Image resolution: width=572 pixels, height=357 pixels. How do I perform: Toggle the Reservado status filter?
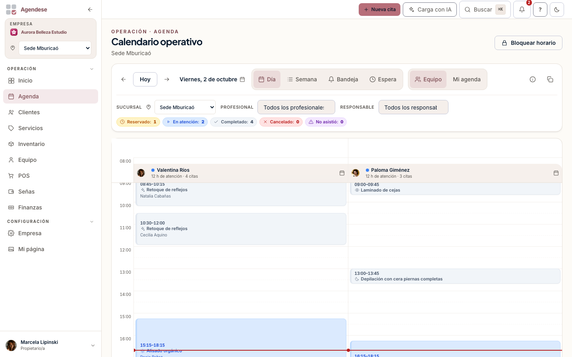pos(138,122)
